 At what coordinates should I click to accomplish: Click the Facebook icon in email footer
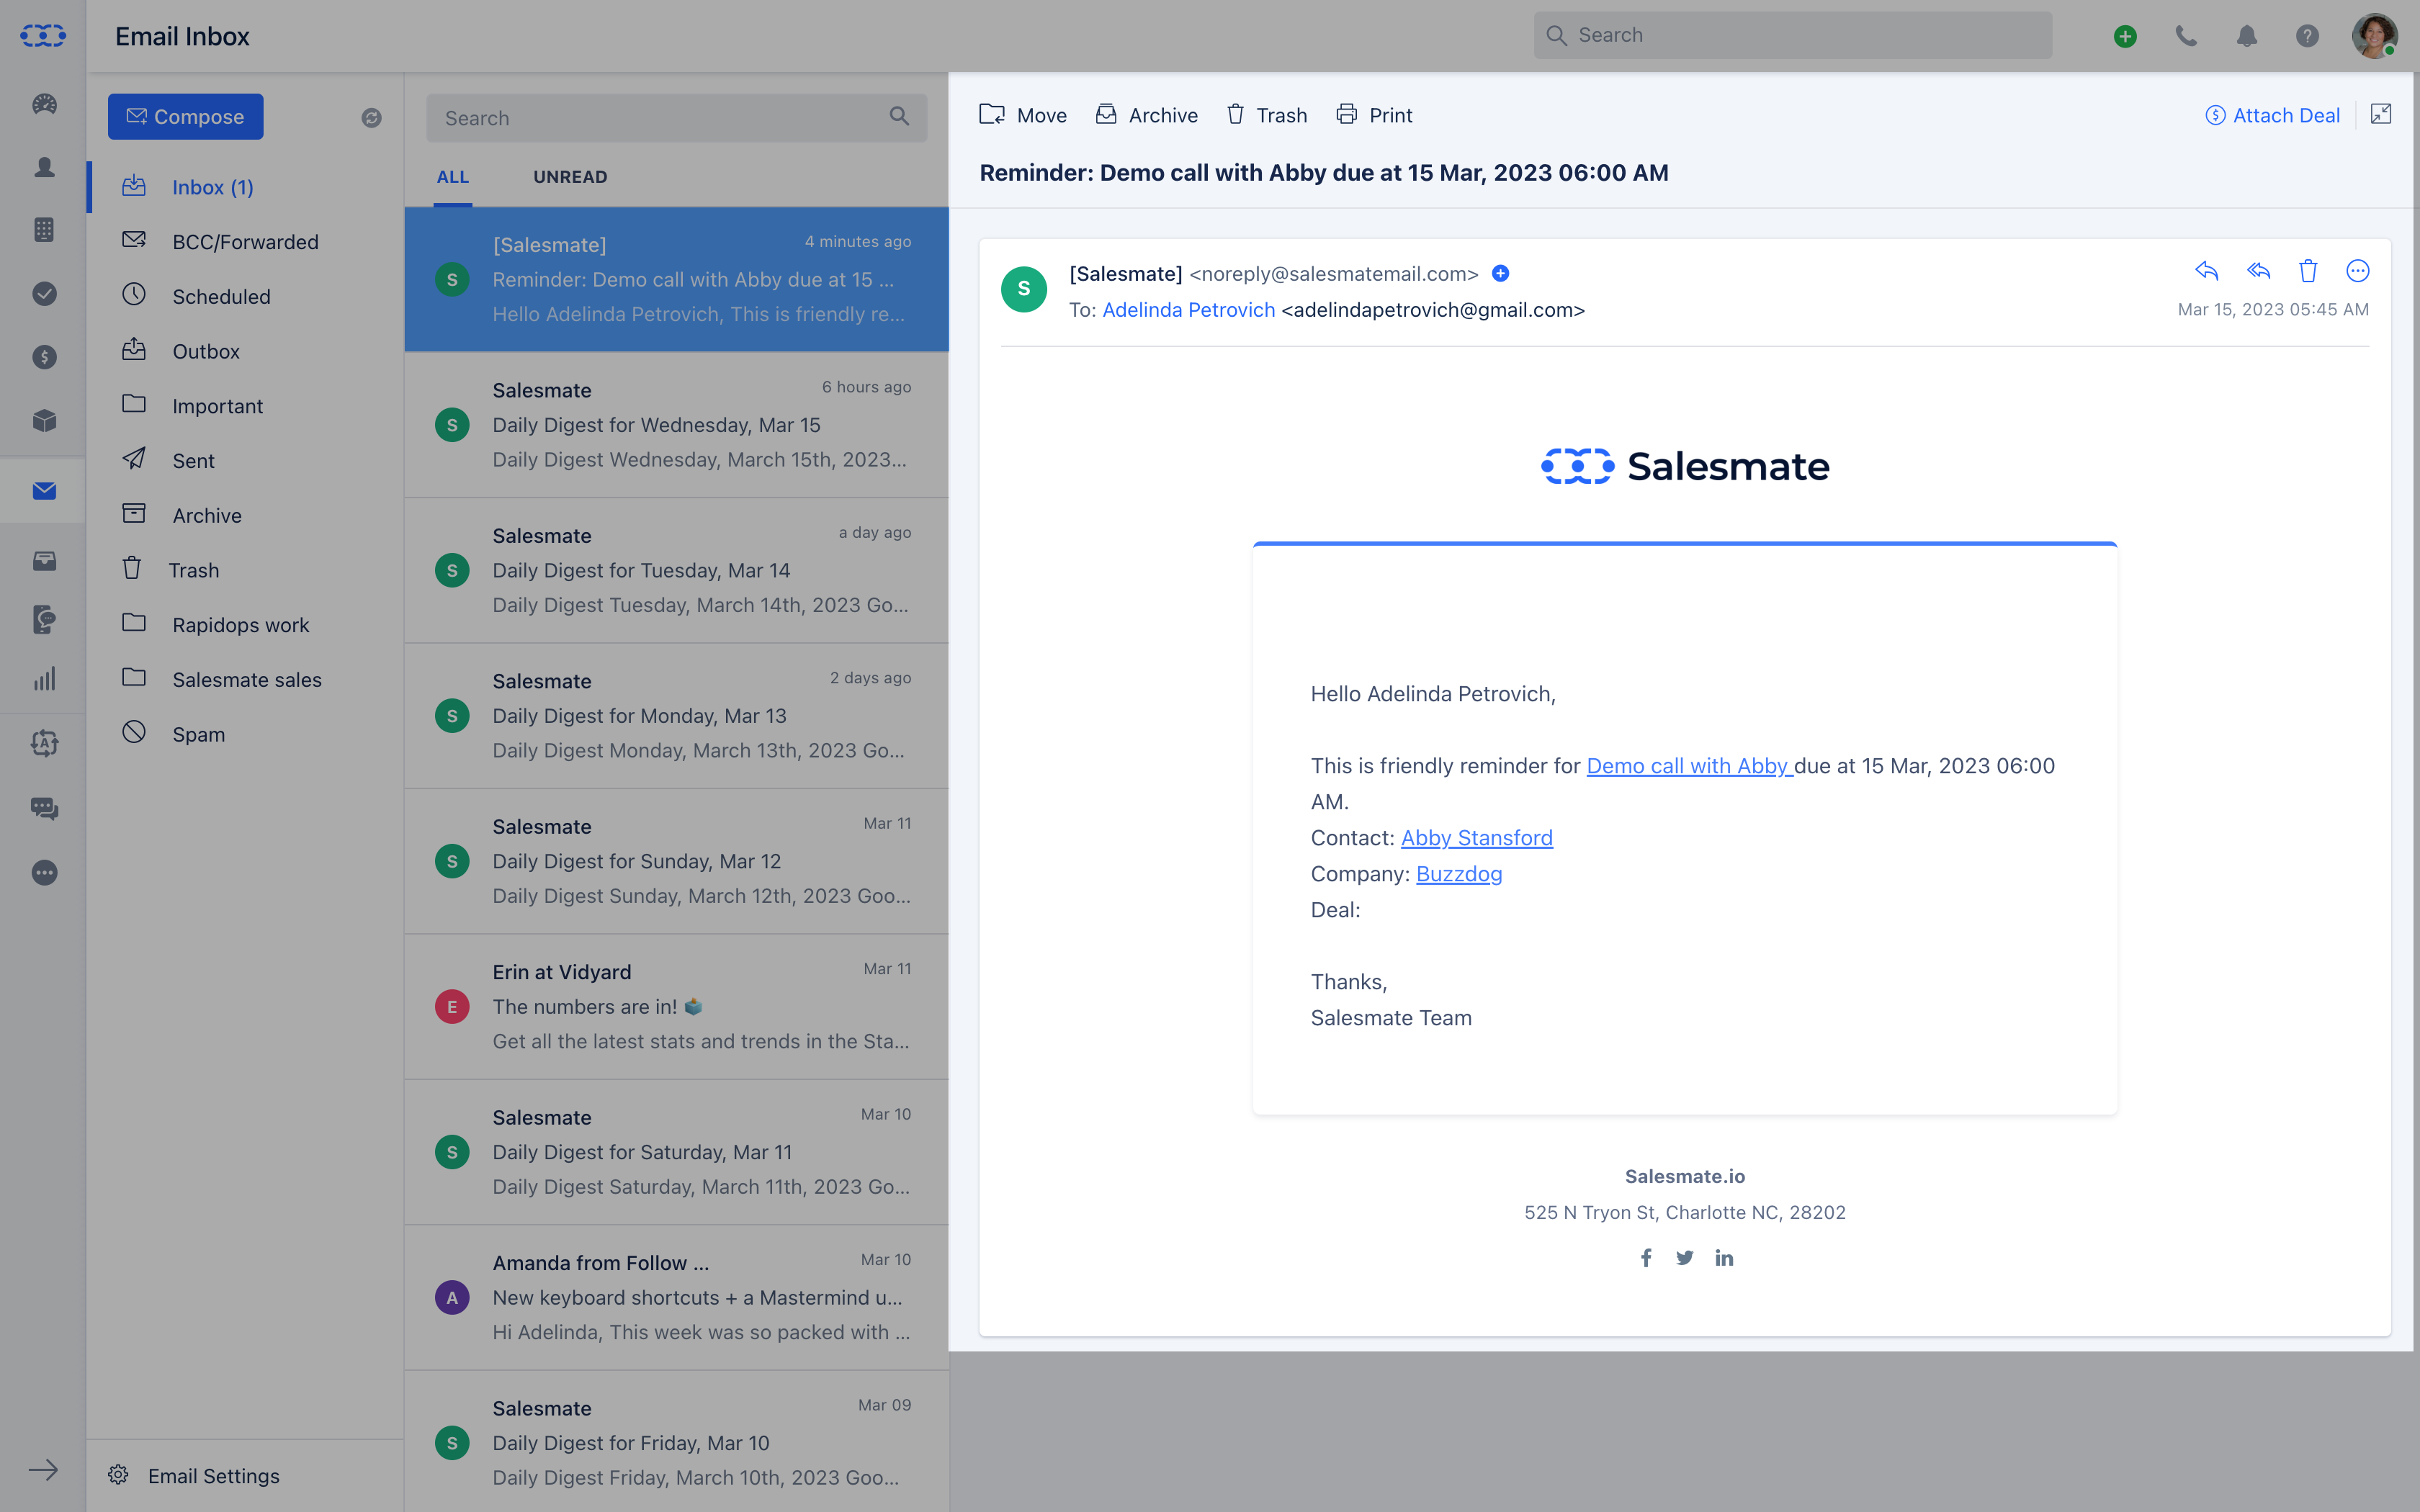(1645, 1258)
